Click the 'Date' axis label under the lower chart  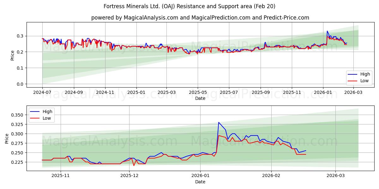click(x=200, y=182)
